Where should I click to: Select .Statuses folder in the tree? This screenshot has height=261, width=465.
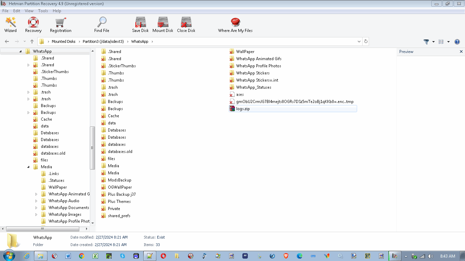tap(57, 180)
